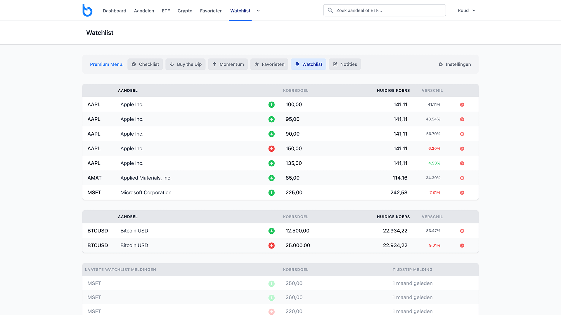This screenshot has height=315, width=561.
Task: Remove the AAPL 150,00 watchlist row
Action: pos(462,149)
